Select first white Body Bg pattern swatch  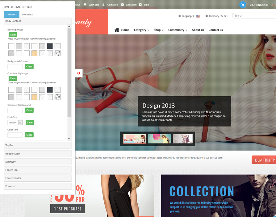(11, 46)
